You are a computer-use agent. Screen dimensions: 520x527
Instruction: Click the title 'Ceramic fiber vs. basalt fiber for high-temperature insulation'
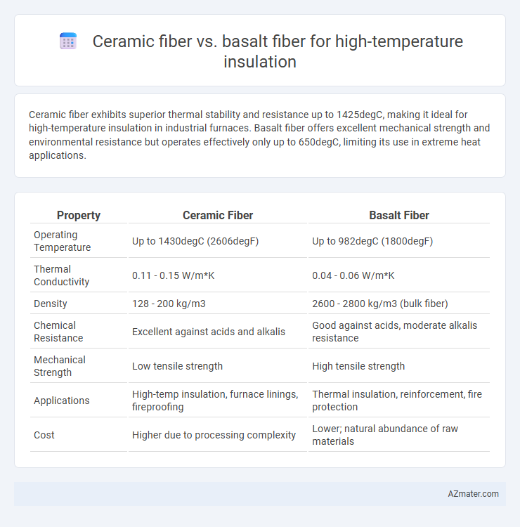pyautogui.click(x=278, y=51)
